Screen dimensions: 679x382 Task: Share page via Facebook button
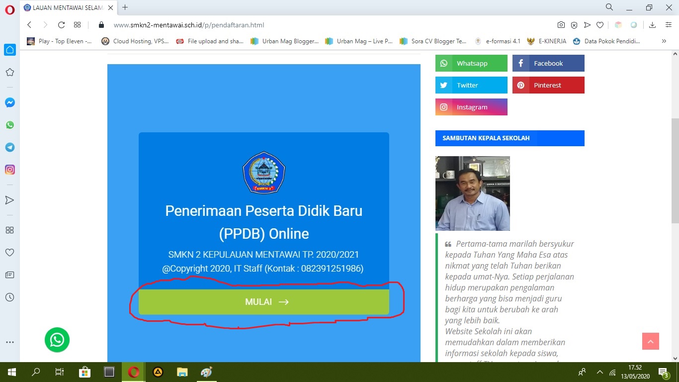[x=548, y=63]
